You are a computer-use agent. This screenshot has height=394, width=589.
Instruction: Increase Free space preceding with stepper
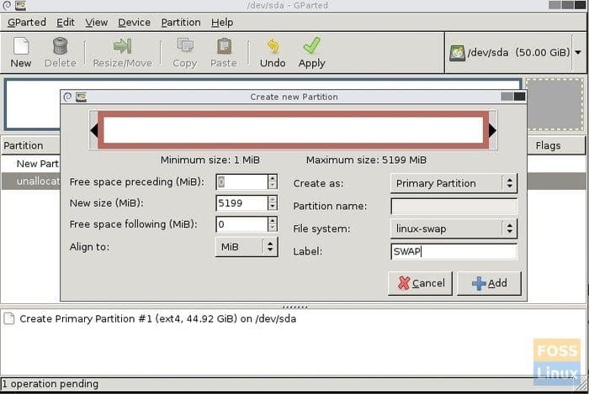(x=273, y=178)
